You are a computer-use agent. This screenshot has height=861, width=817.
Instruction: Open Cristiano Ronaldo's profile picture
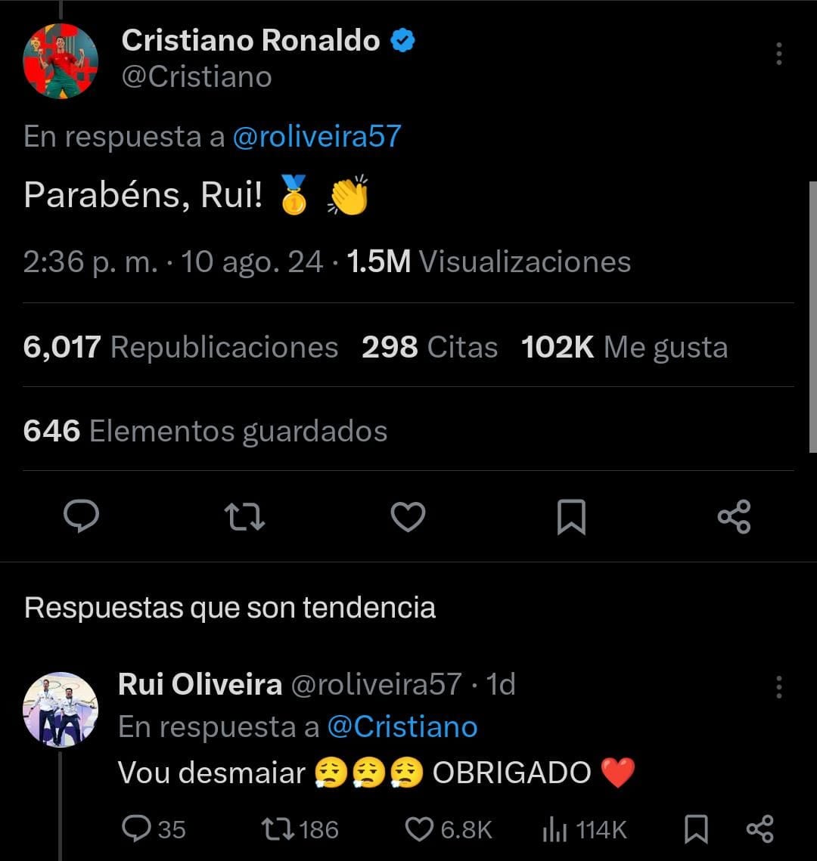pyautogui.click(x=61, y=60)
